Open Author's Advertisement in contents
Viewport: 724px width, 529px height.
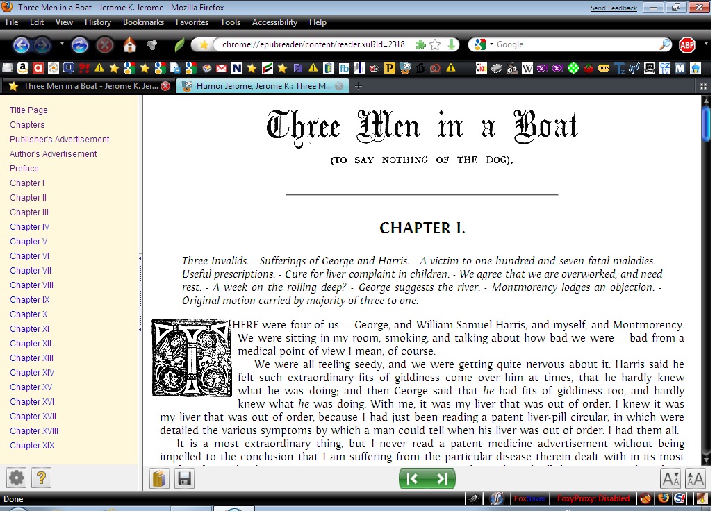(x=53, y=154)
